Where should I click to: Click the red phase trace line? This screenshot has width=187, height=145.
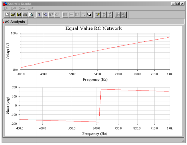tap(135, 90)
